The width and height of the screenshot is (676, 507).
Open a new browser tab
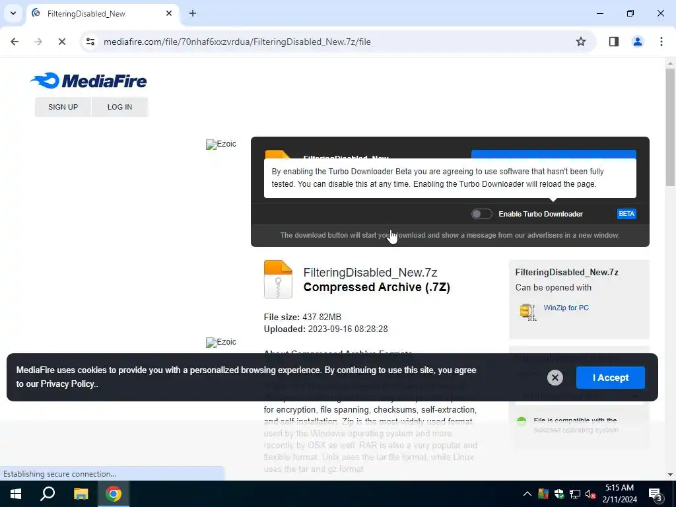193,13
